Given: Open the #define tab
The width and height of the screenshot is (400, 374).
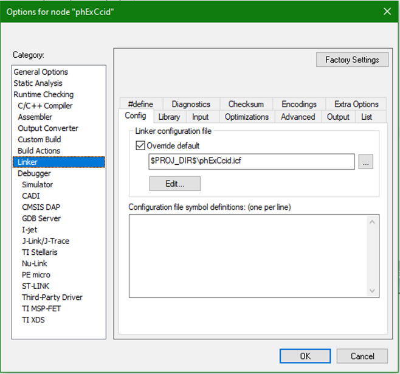Looking at the screenshot, I should tap(136, 104).
